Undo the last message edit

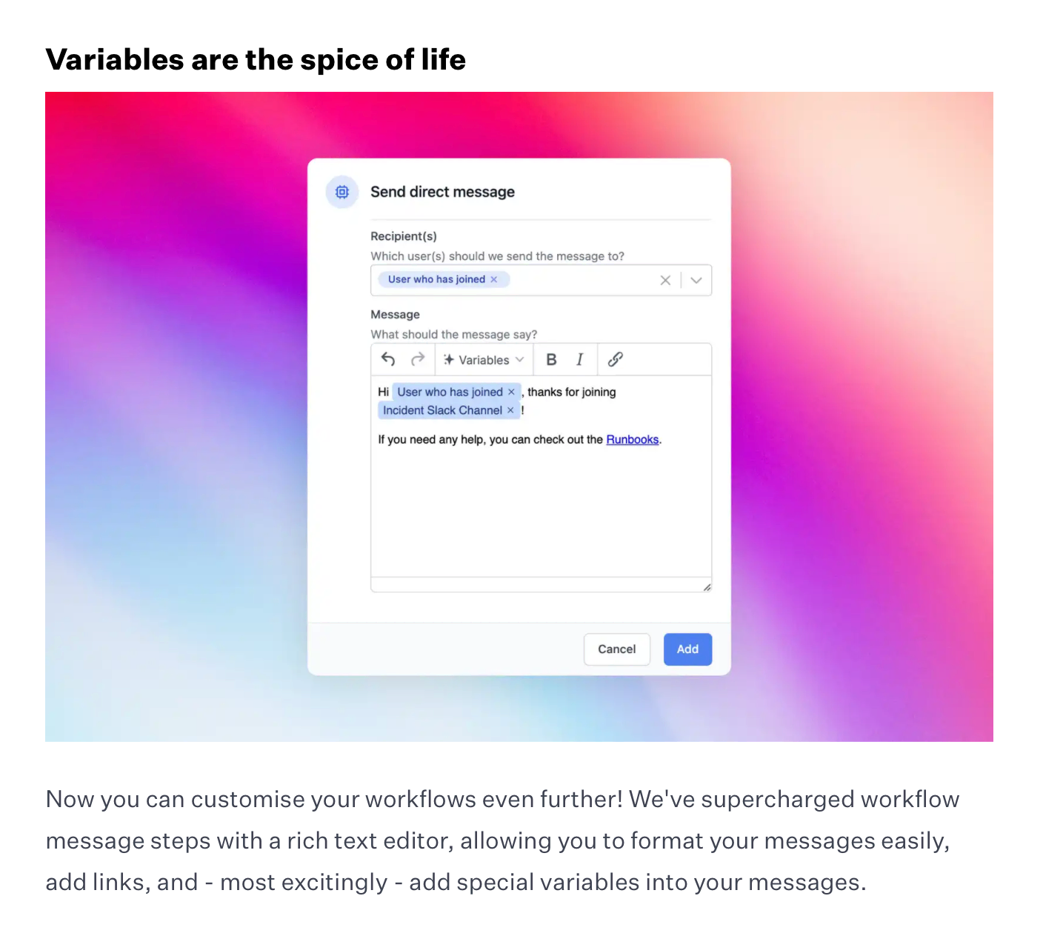point(388,360)
